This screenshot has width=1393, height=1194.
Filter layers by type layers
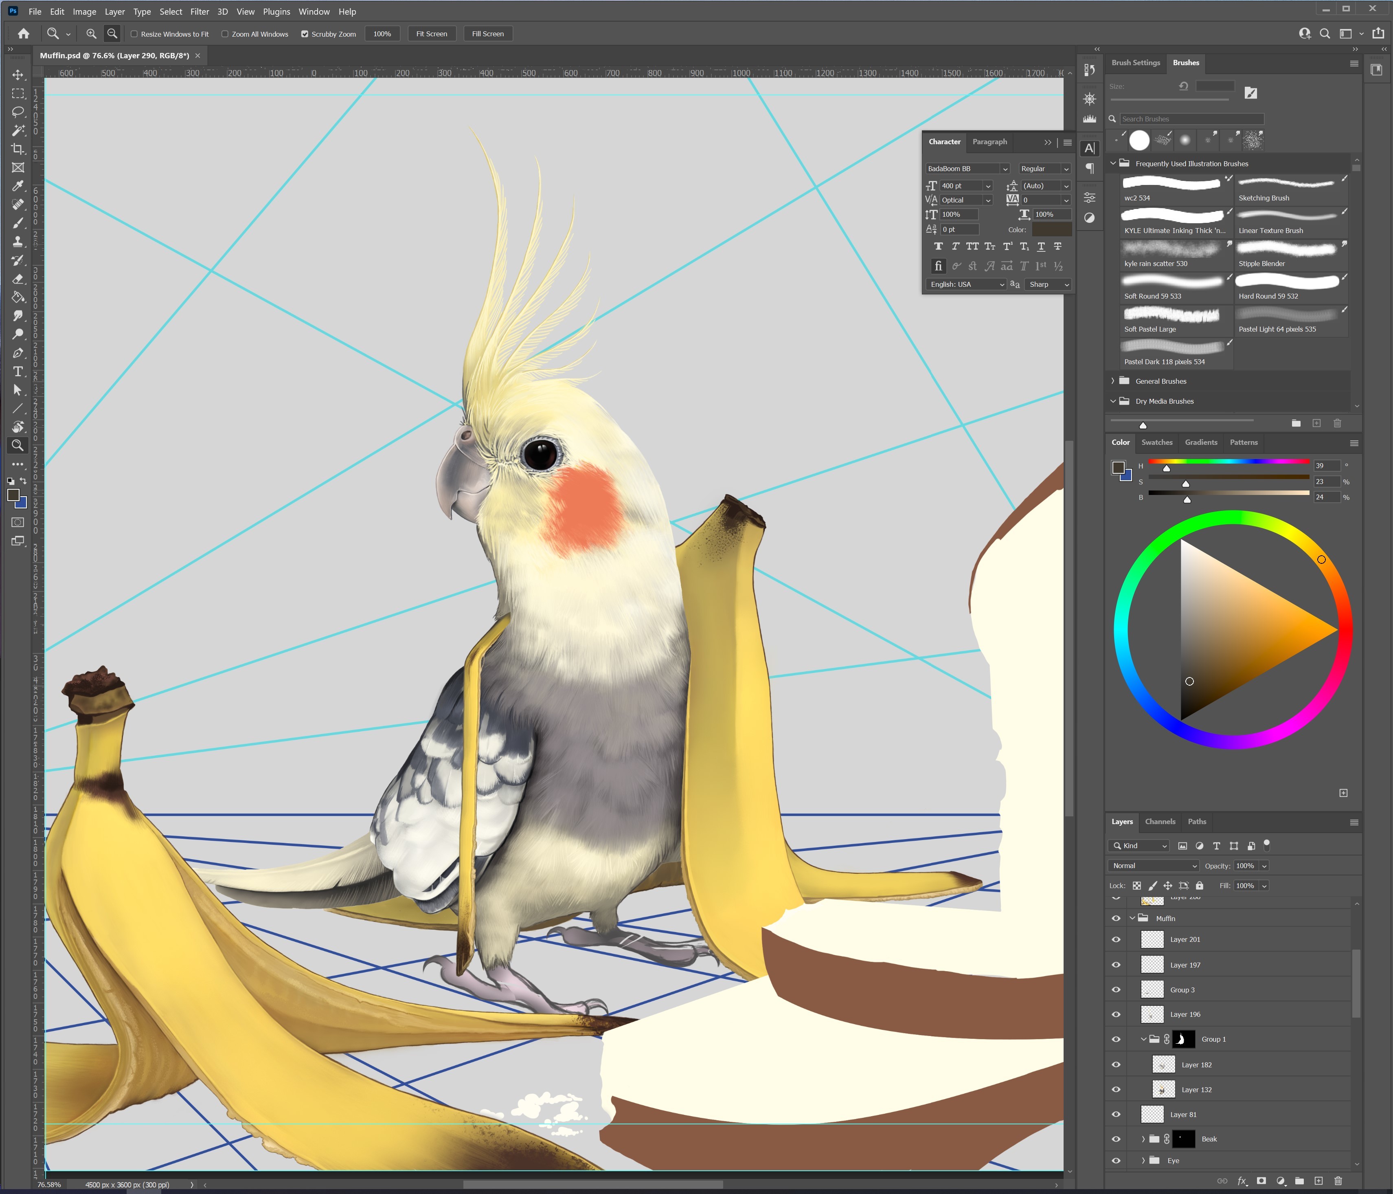pyautogui.click(x=1216, y=846)
